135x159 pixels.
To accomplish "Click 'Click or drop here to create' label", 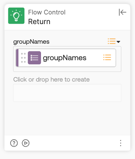I will [51, 79].
